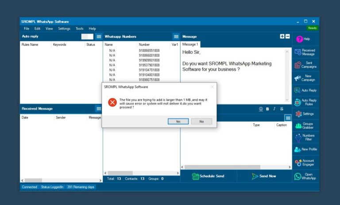Open the Help sidebar icon
Screen dimensions: 340x205
point(305,39)
